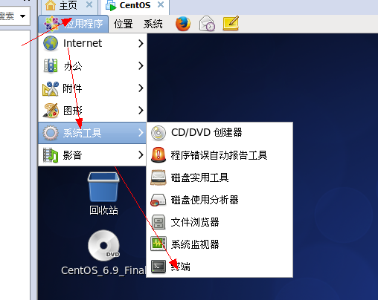Click the 影音 film and music icon
The height and width of the screenshot is (300, 378).
click(51, 155)
